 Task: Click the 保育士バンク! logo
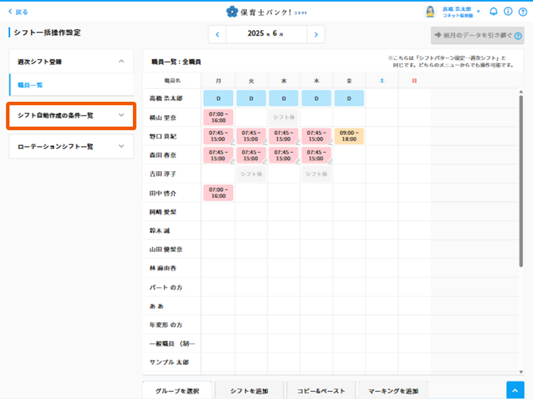[x=266, y=11]
